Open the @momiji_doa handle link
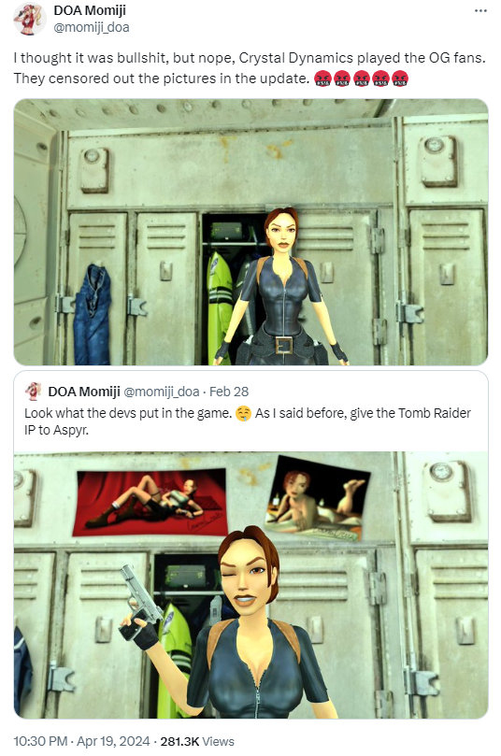 tap(92, 27)
